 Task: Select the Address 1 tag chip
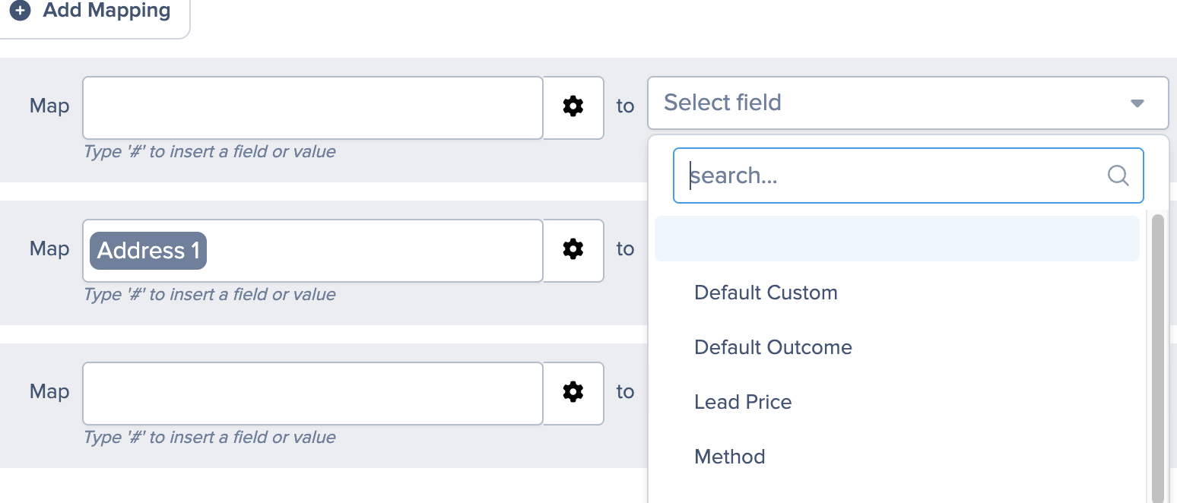pyautogui.click(x=148, y=250)
